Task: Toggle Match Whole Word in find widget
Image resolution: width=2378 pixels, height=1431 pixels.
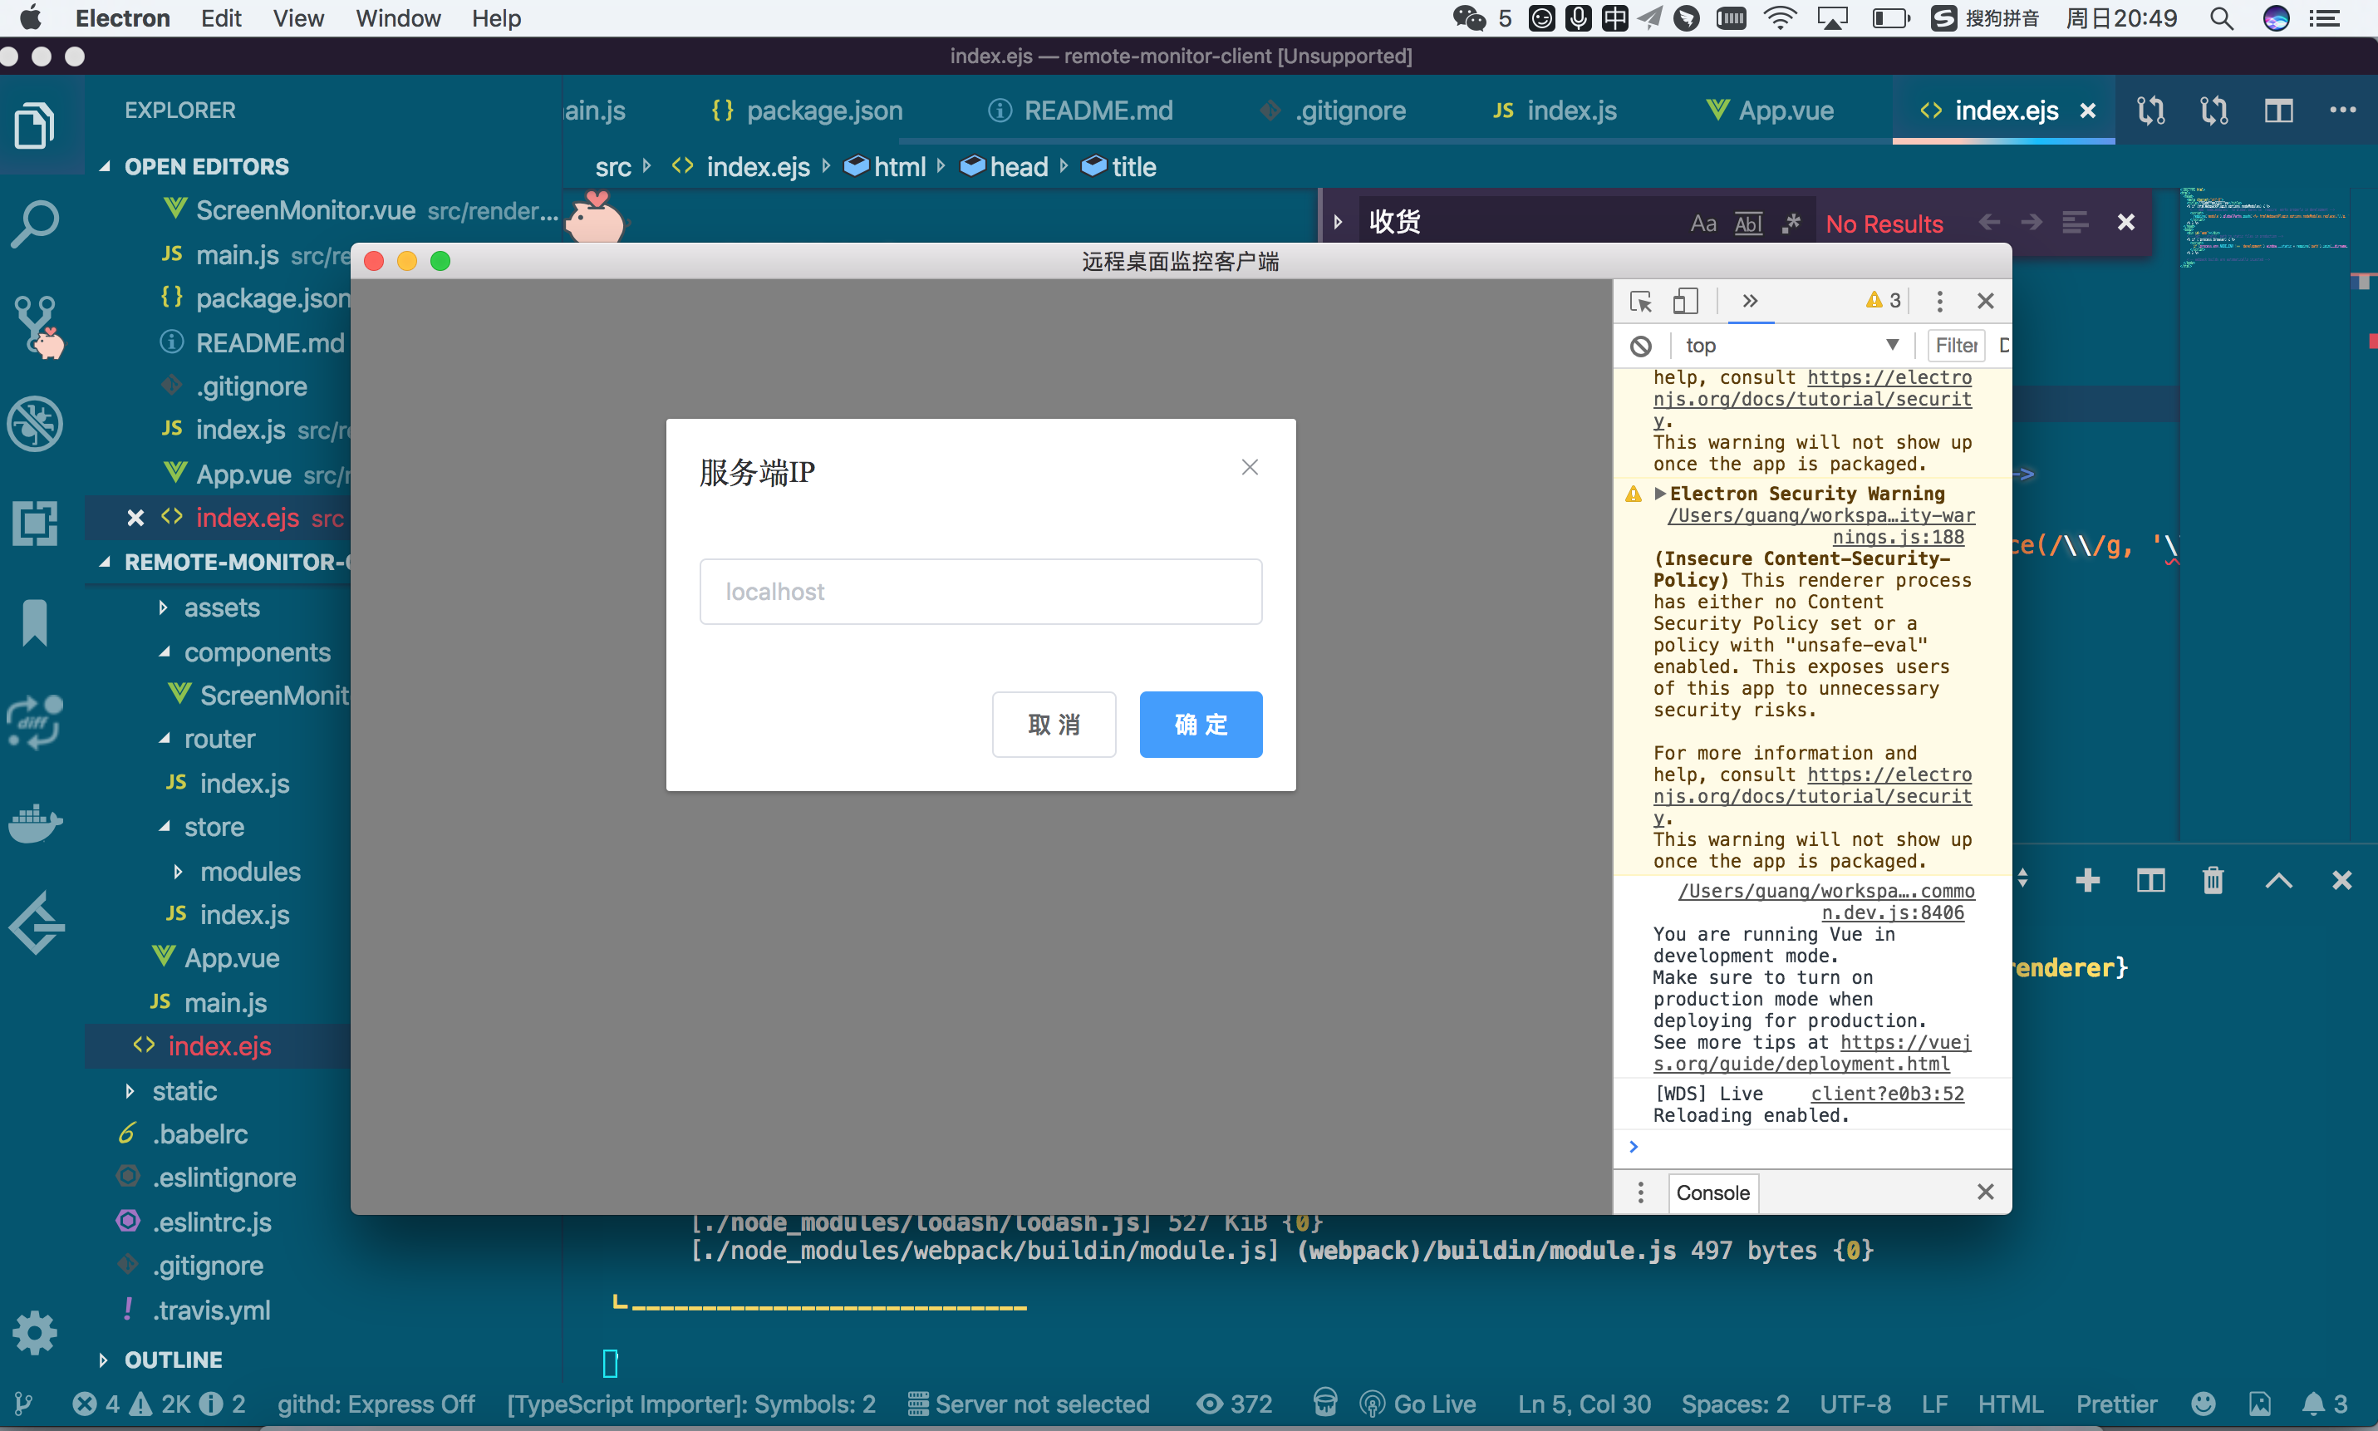Action: tap(1747, 224)
